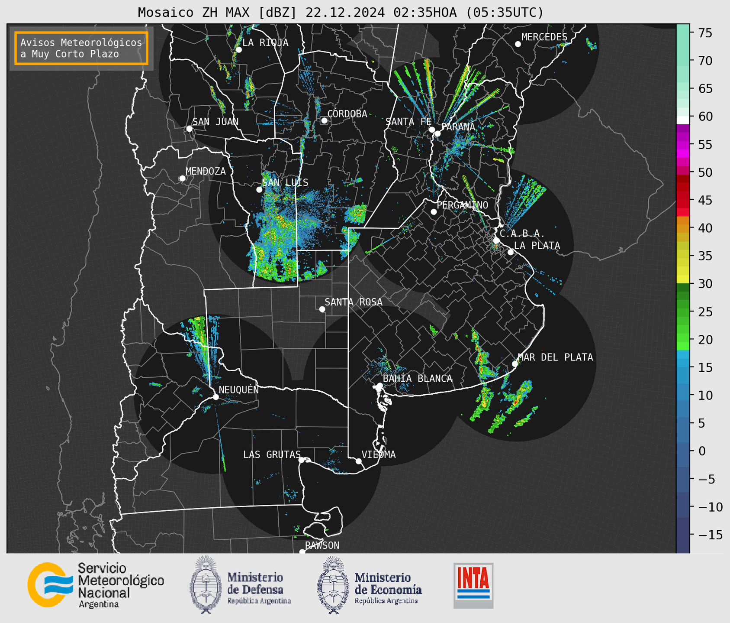Open Avisos Meteorológicos a Muy Corto Plazo box
The width and height of the screenshot is (730, 623).
(81, 48)
